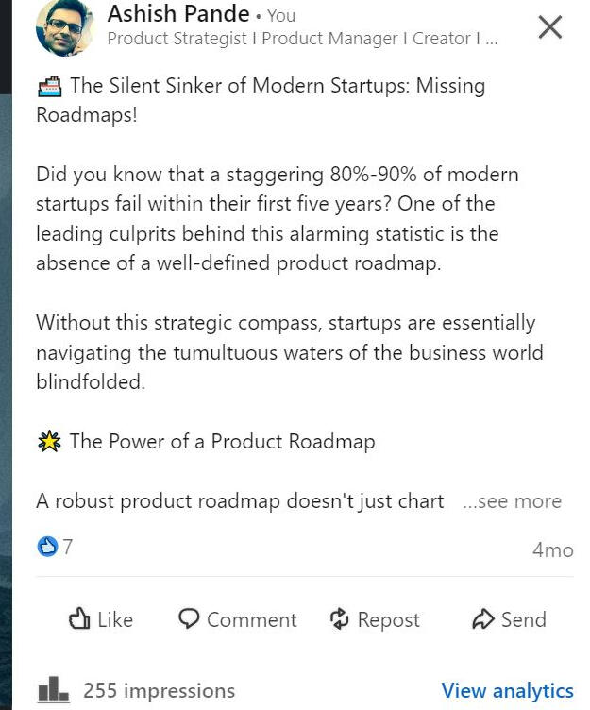Image resolution: width=590 pixels, height=710 pixels.
Task: Click the 4mo post timestamp
Action: click(x=552, y=549)
